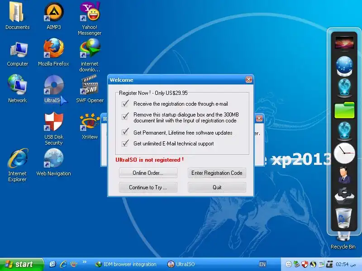Image resolution: width=362 pixels, height=271 pixels.
Task: Open the green folder in the dock
Action: pos(344,110)
